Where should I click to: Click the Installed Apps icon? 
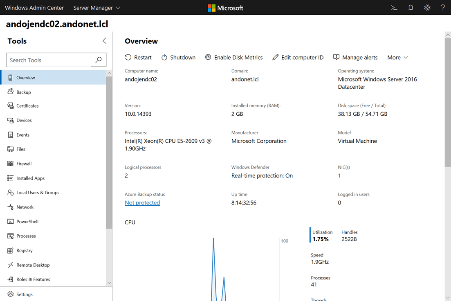[10, 178]
